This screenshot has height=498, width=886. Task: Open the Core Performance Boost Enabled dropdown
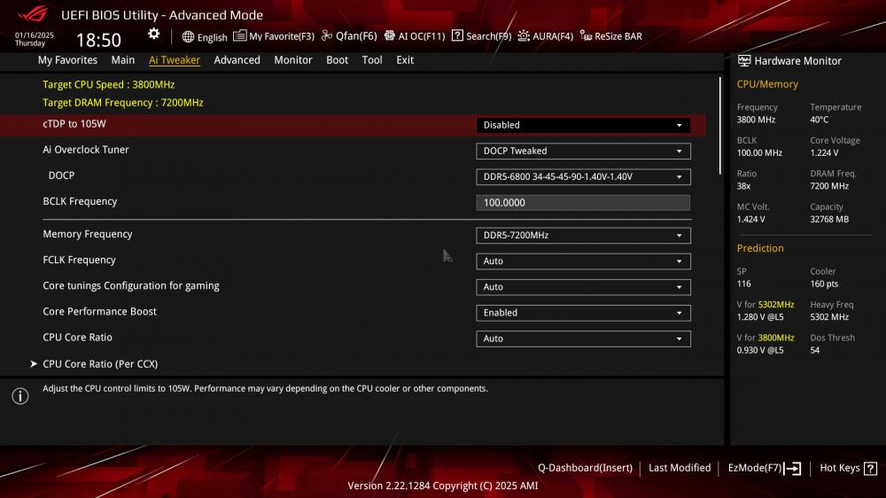pyautogui.click(x=583, y=313)
